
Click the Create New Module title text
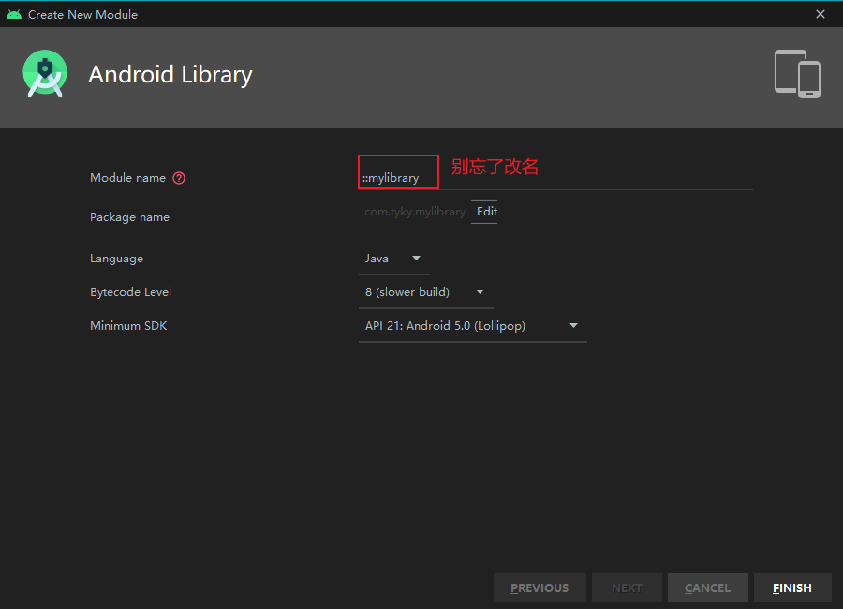point(82,15)
